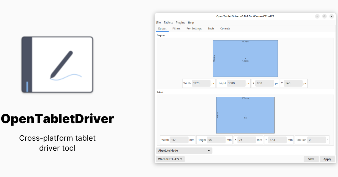Click the window title 'OpenTabletDriver v0.6.4.0 - Wacom CTL-472'
This screenshot has width=338, height=177.
(245, 16)
